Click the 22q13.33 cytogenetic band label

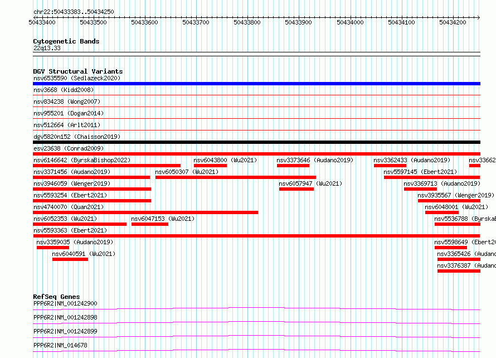coord(47,48)
